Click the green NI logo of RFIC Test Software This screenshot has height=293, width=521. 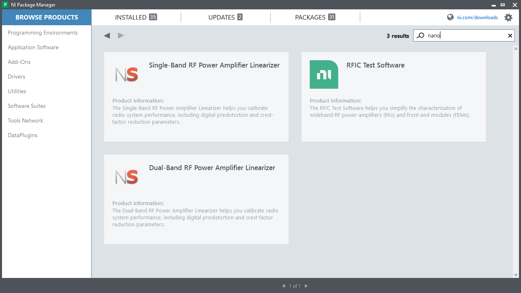[324, 74]
